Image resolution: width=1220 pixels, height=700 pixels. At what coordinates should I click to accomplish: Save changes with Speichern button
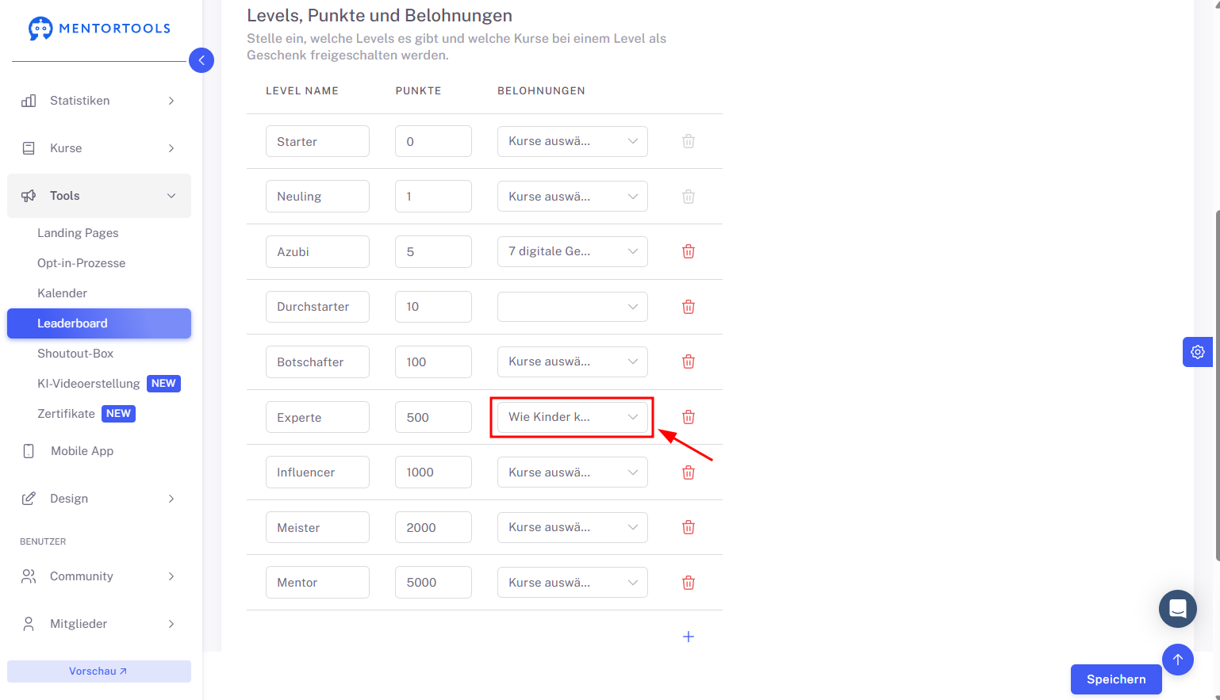(x=1116, y=679)
